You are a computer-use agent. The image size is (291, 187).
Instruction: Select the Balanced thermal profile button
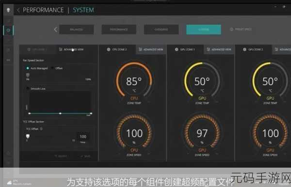(x=77, y=30)
